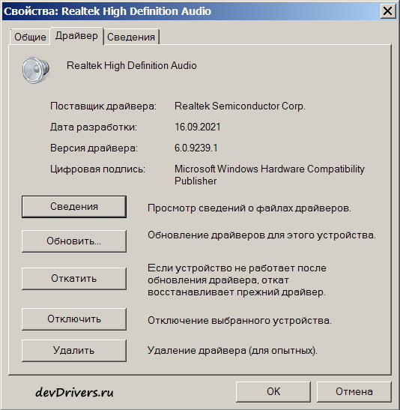The image size is (400, 410).
Task: Click the driver version 6.0.9239.1
Action: (196, 148)
